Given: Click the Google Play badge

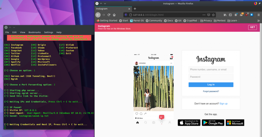Looking at the screenshot, I should 213,123.
